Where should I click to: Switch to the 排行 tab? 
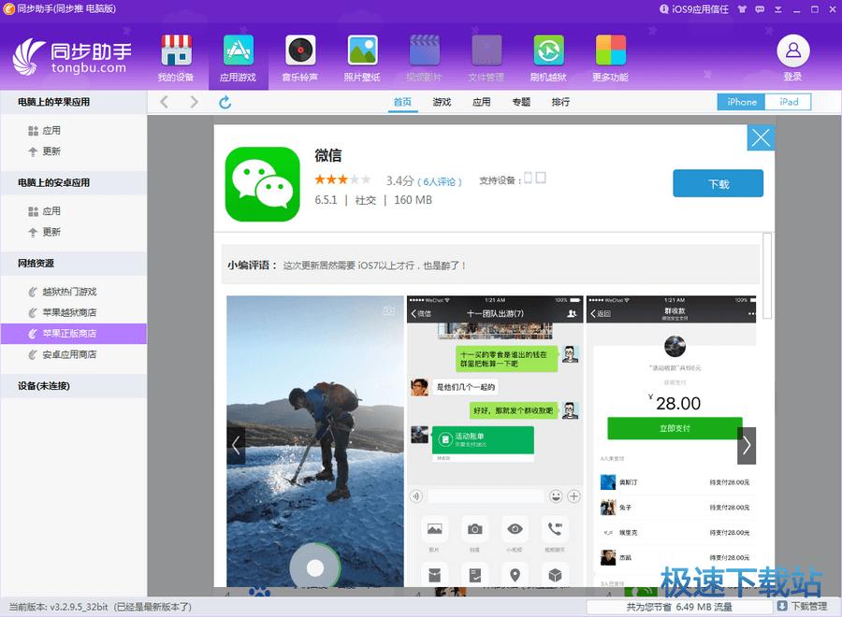pyautogui.click(x=560, y=102)
